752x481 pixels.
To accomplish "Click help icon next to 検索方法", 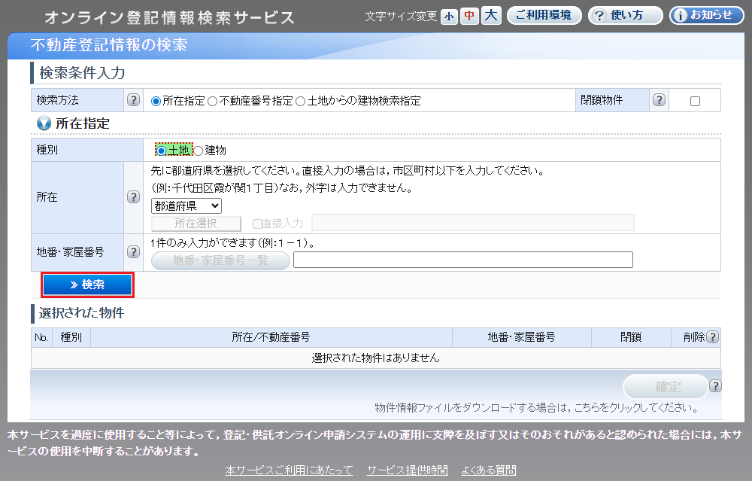I will pyautogui.click(x=133, y=100).
